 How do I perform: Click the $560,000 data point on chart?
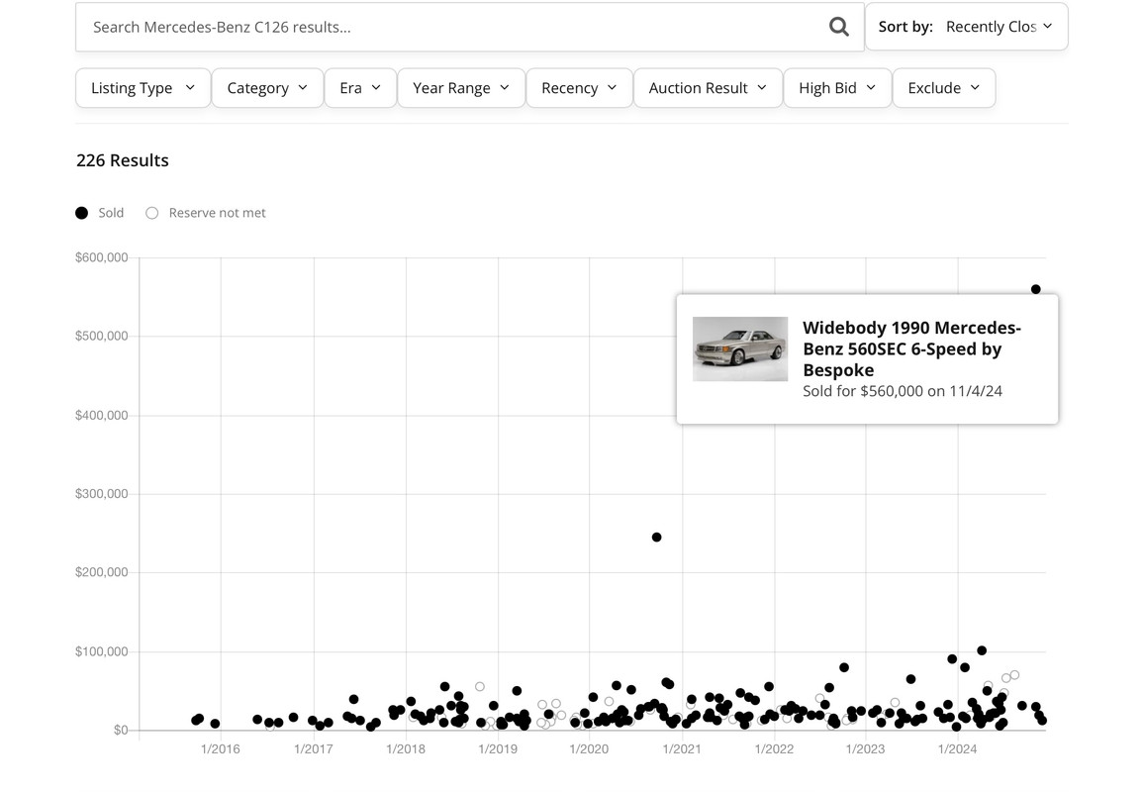click(x=1035, y=290)
